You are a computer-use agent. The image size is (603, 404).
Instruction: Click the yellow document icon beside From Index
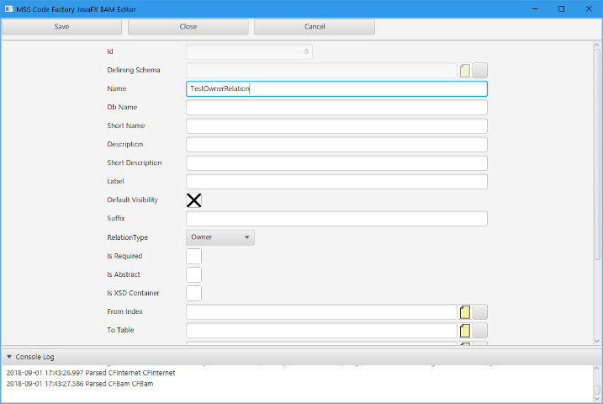pyautogui.click(x=465, y=312)
